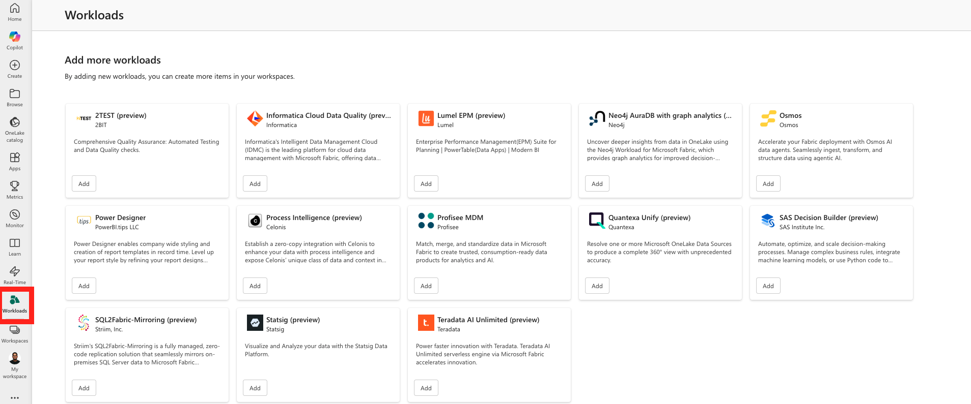Click the Statsig workload card description
This screenshot has width=971, height=404.
(x=316, y=350)
